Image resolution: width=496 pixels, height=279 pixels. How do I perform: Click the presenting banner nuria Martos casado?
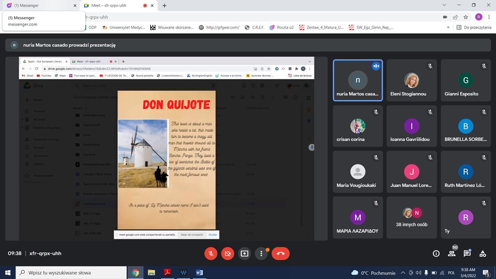[x=248, y=45]
